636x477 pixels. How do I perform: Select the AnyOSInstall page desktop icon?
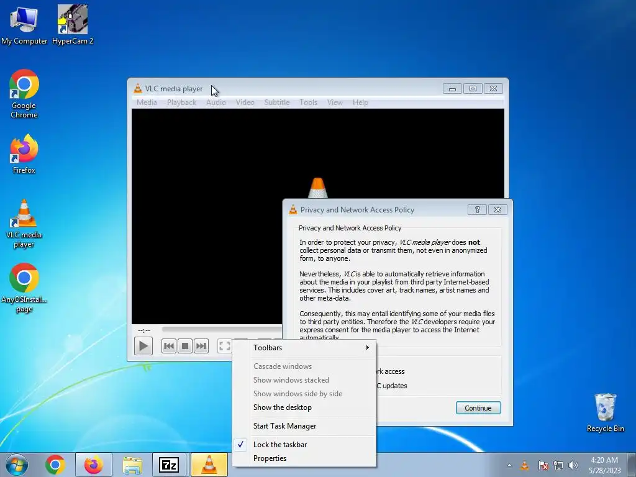click(x=24, y=288)
